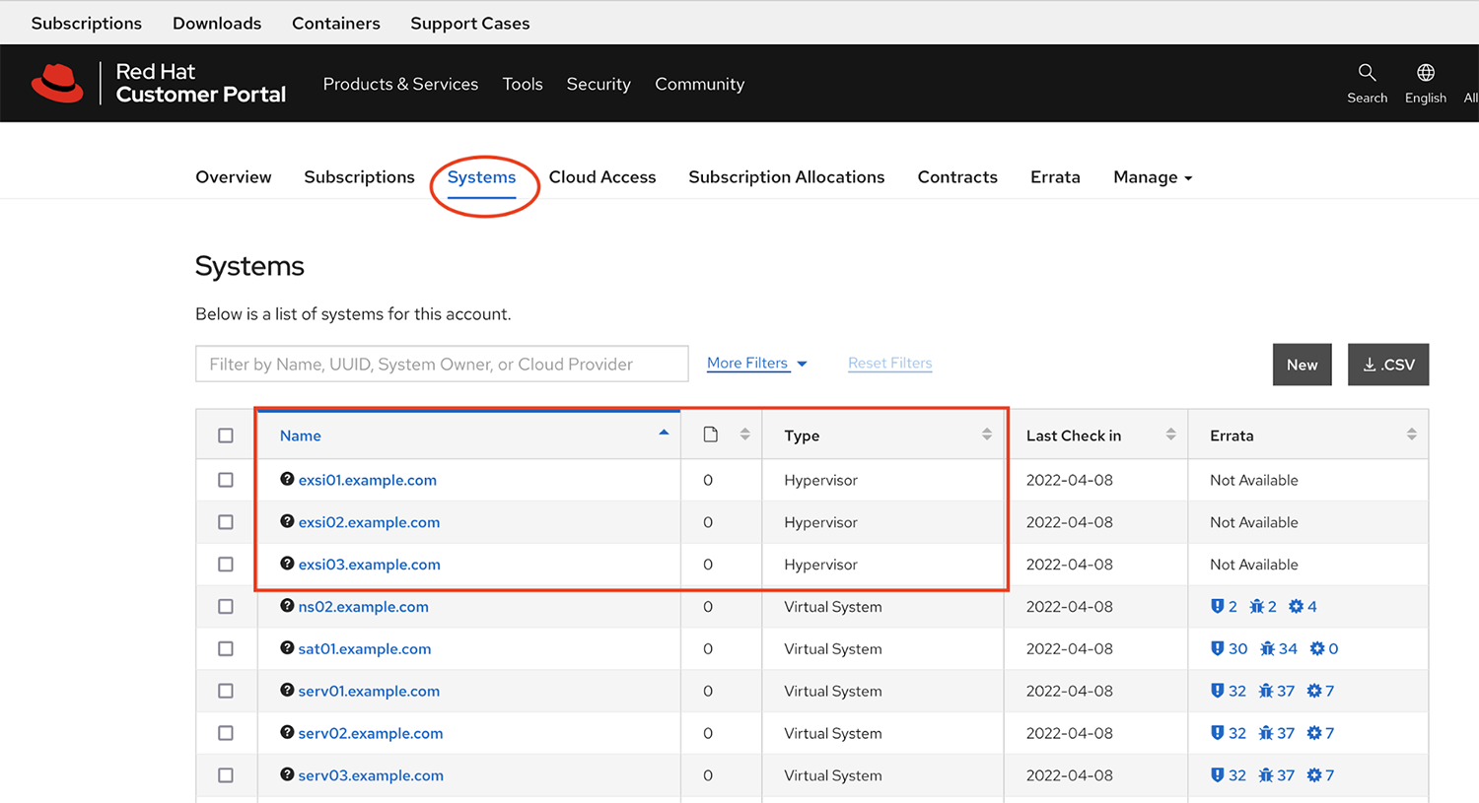Click the security shield icon in sat01's Errata
The width and height of the screenshot is (1479, 803).
(1219, 648)
